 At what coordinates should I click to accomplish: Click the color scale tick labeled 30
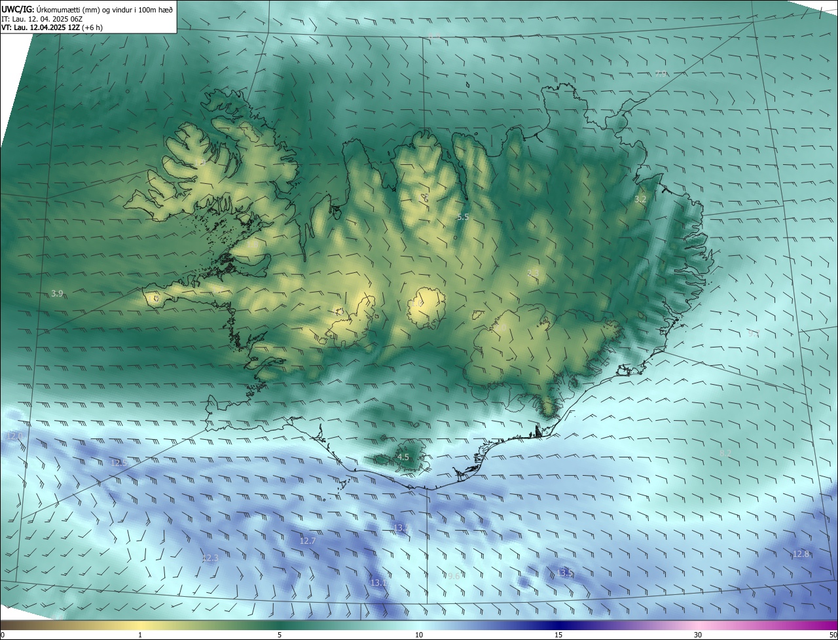698,635
